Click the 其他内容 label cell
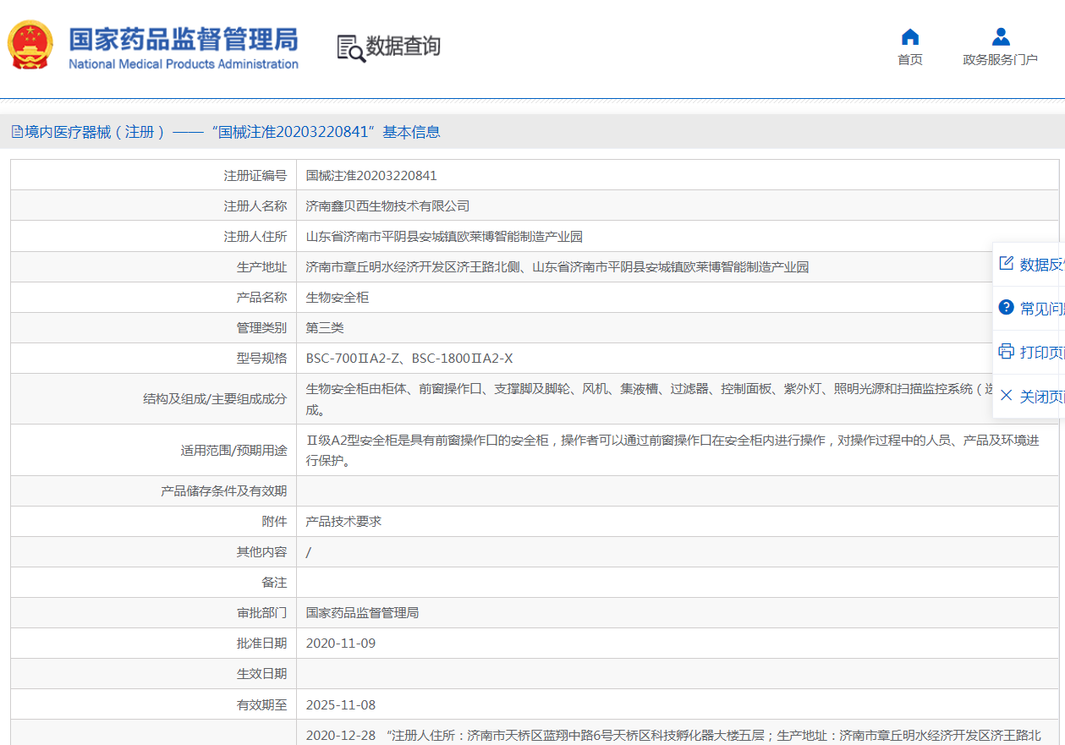This screenshot has height=745, width=1065. click(153, 552)
